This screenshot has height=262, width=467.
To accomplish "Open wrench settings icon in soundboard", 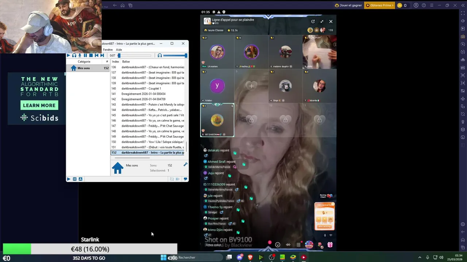I will [x=185, y=164].
